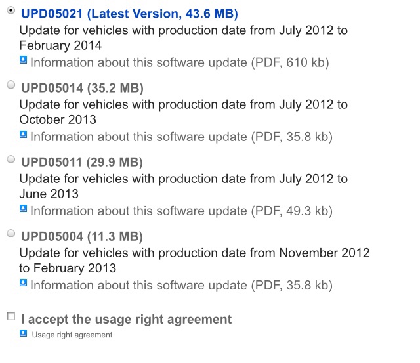Click the download icon beside Usage right agreement
Viewport: 420px width, 363px height.
pyautogui.click(x=24, y=333)
